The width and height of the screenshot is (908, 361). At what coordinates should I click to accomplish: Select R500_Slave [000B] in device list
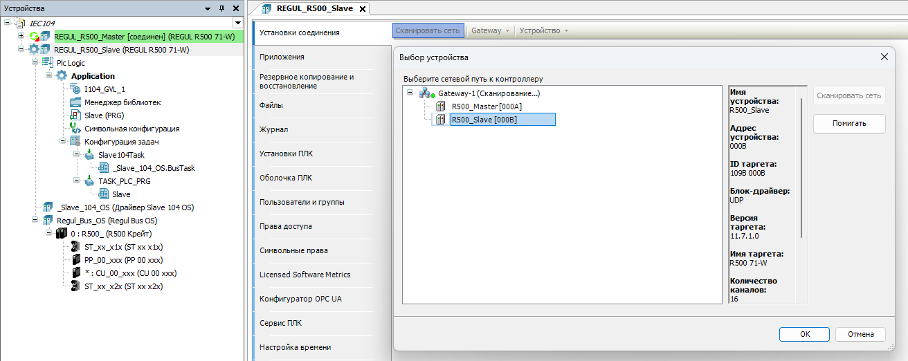(502, 120)
